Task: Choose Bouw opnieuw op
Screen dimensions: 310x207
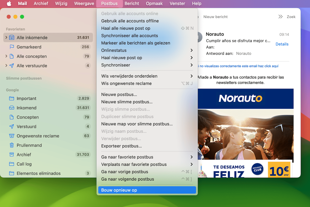Action: pyautogui.click(x=147, y=190)
